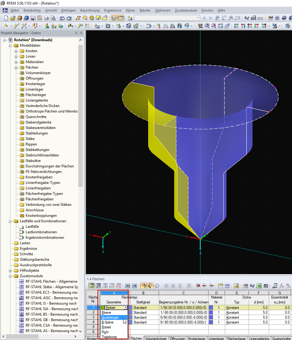This screenshot has height=340, width=292.
Task: Undo the last action
Action: (62, 18)
